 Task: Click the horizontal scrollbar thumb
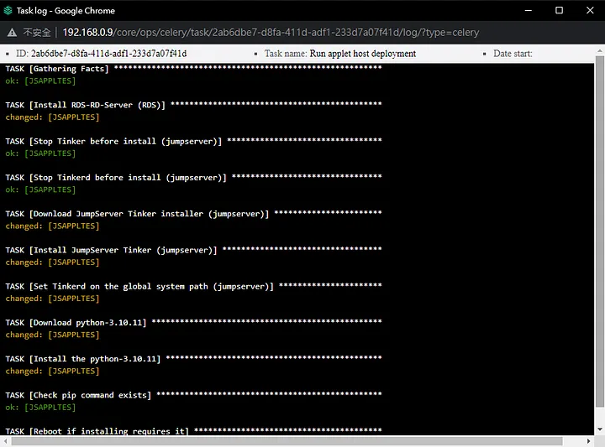[x=287, y=441]
